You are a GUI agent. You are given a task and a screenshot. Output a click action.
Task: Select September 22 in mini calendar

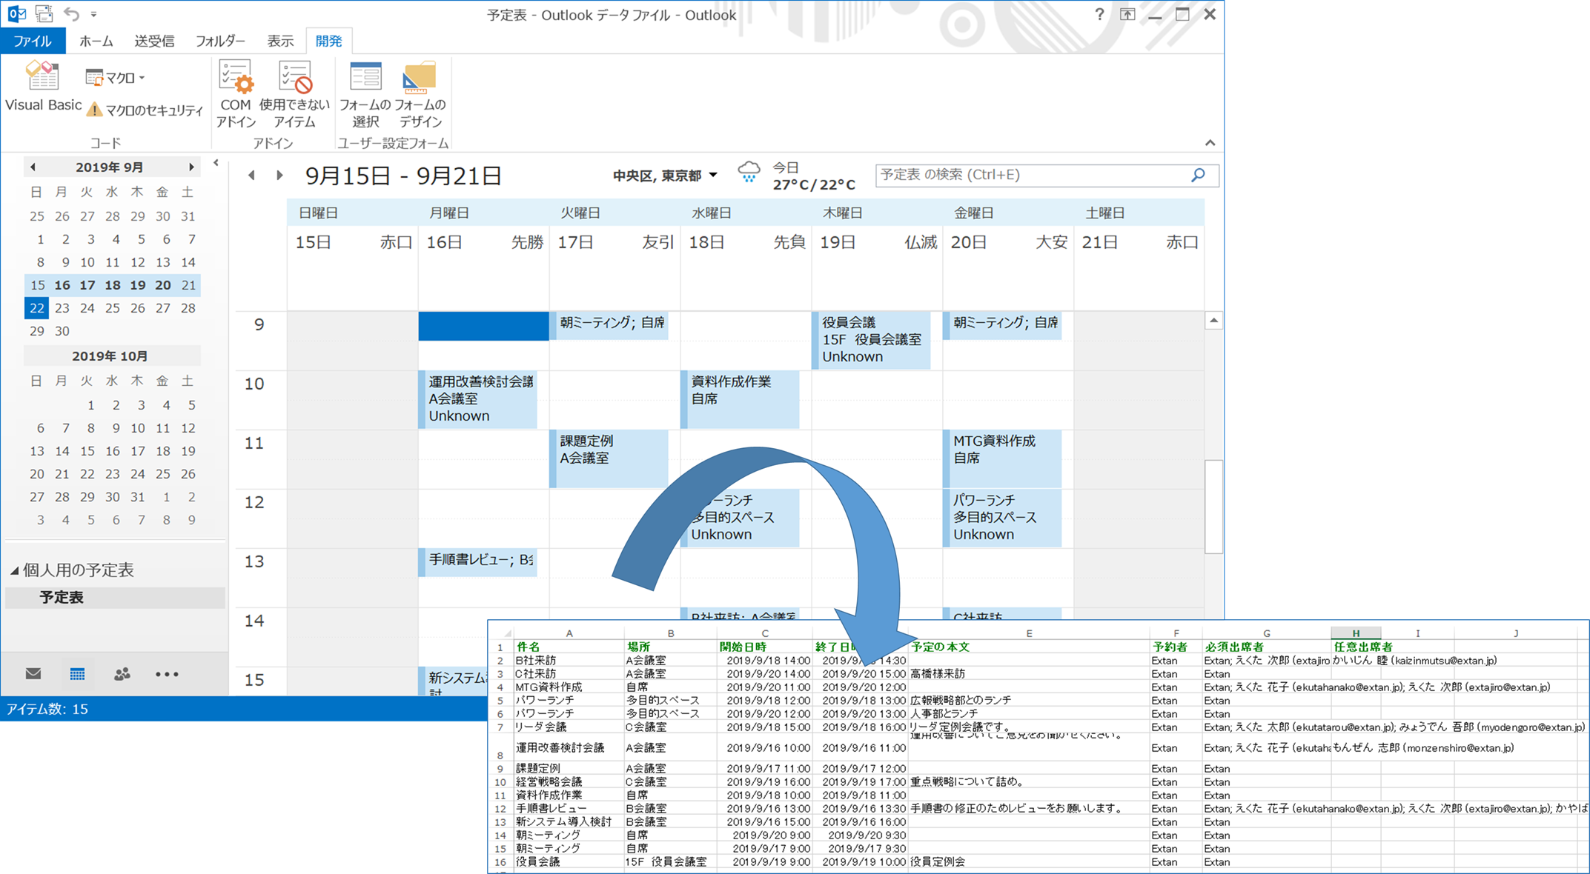click(x=37, y=308)
